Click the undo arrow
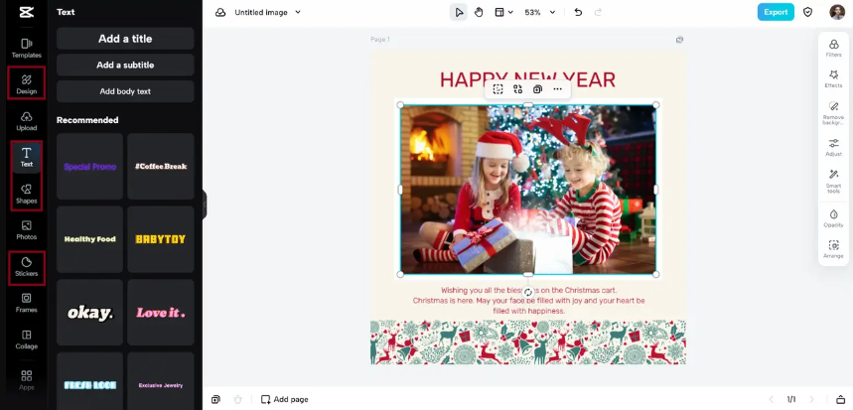The width and height of the screenshot is (853, 410). (578, 12)
